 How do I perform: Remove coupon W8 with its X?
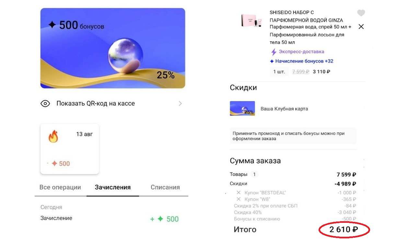pos(239,199)
